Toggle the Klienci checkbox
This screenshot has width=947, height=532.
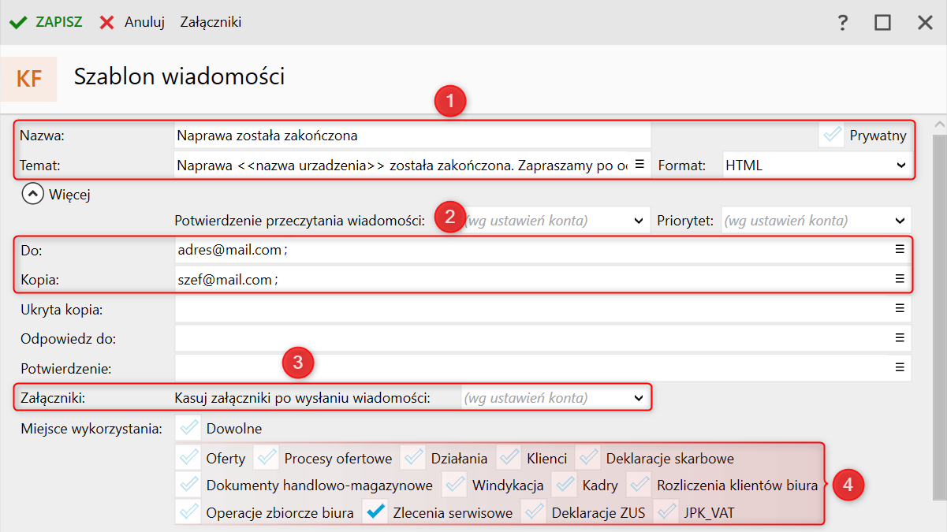coord(509,458)
